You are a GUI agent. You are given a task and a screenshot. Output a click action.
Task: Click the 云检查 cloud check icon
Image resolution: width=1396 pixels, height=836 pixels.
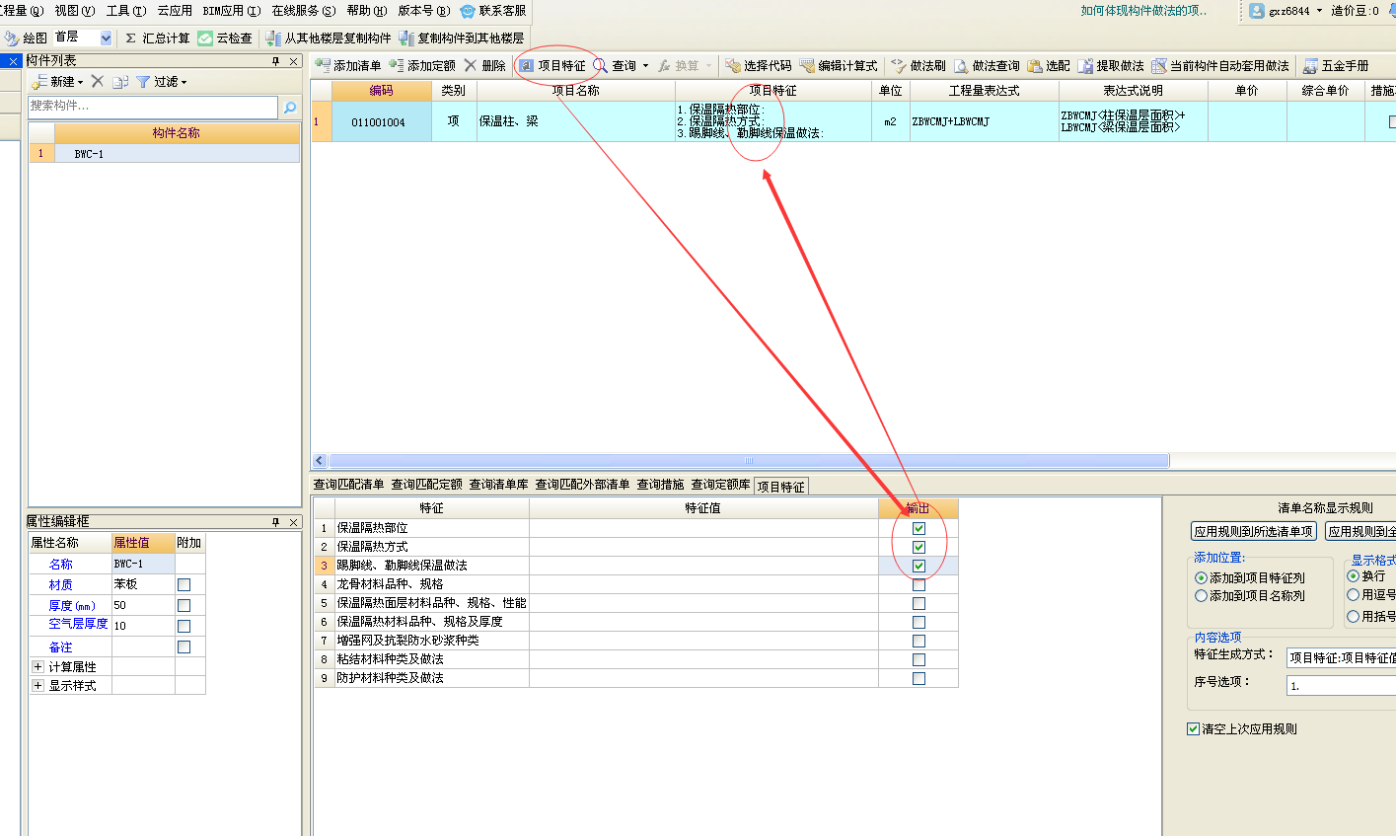pos(205,38)
